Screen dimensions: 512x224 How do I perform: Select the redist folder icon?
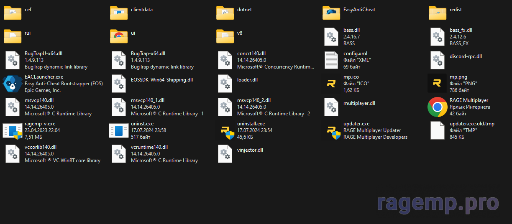(438, 13)
